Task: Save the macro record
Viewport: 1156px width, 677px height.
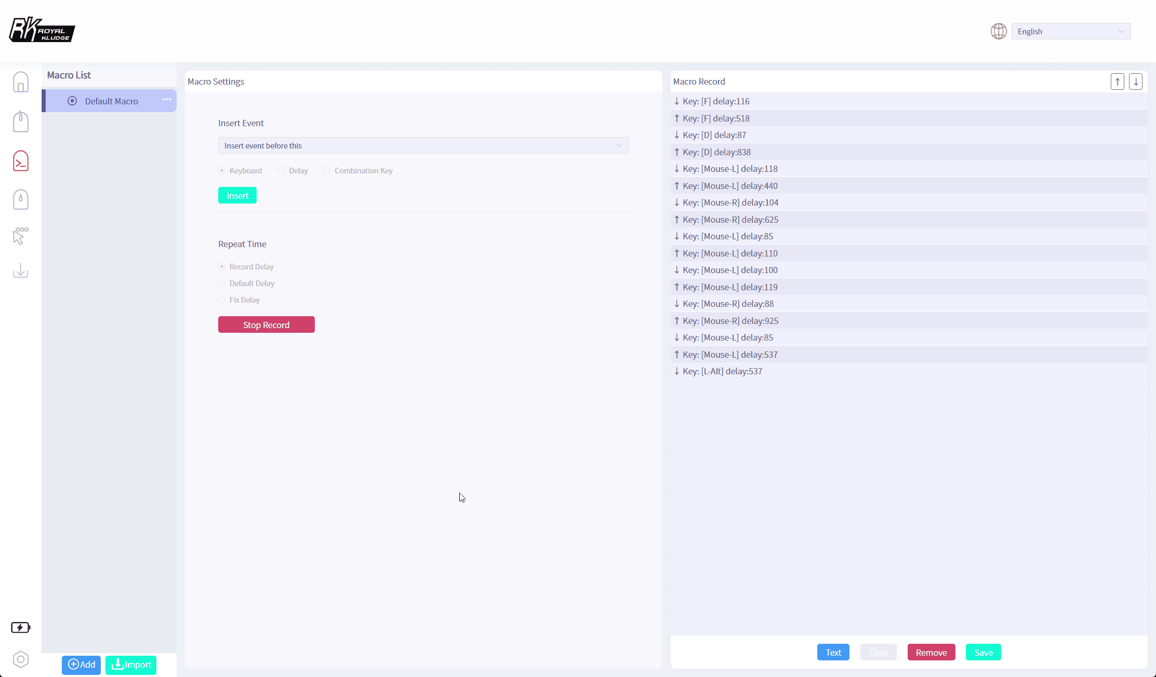Action: (x=984, y=652)
